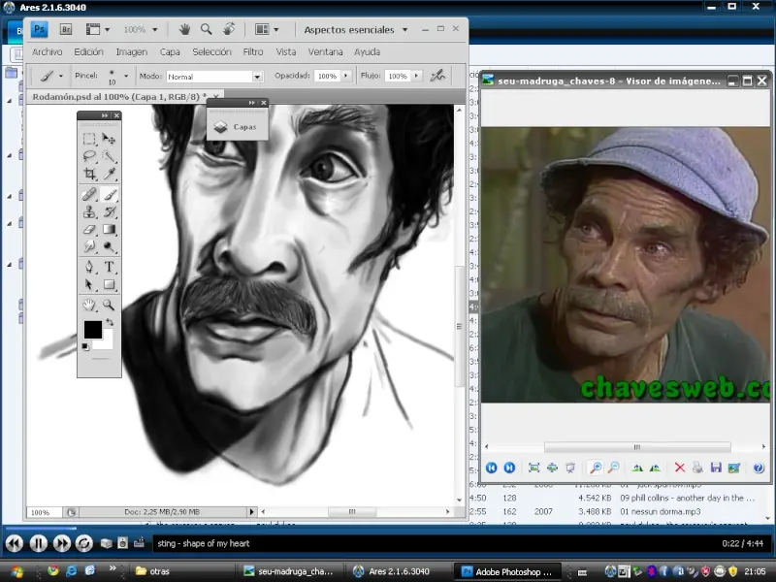
Task: Pause the Ares music playback
Action: pos(38,543)
